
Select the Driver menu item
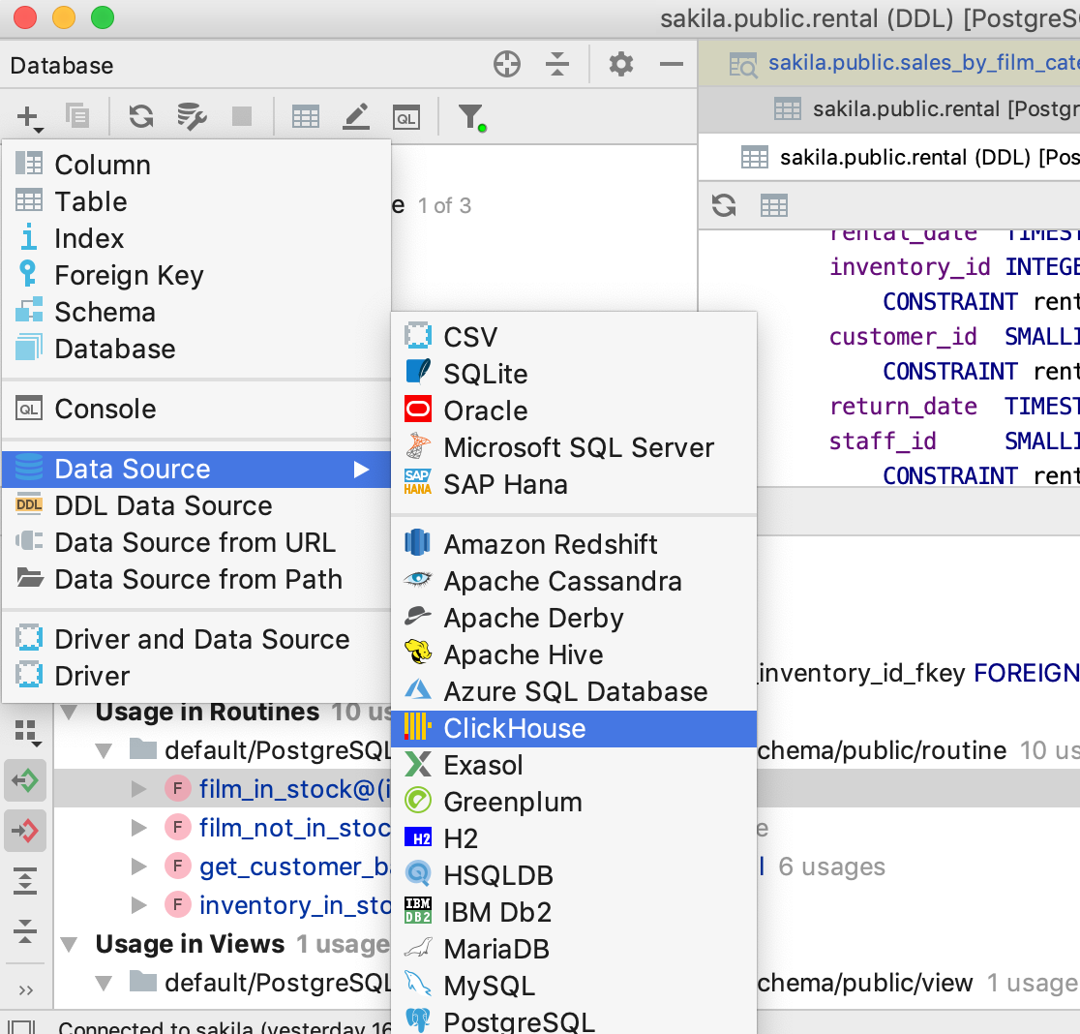coord(196,676)
